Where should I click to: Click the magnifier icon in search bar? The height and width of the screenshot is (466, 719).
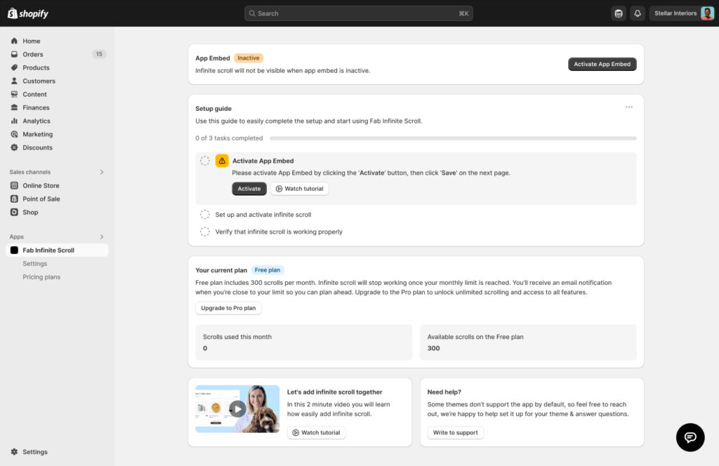tap(252, 13)
